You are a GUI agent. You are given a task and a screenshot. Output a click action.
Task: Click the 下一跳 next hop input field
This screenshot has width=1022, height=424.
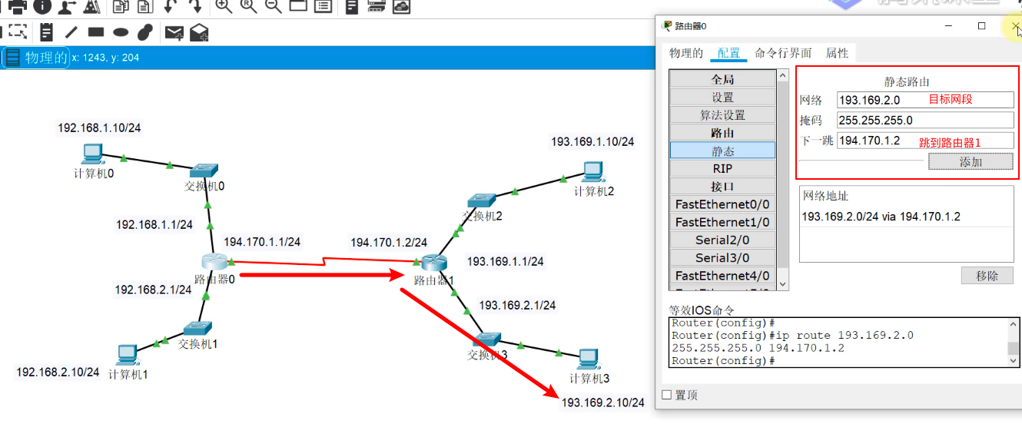(925, 141)
